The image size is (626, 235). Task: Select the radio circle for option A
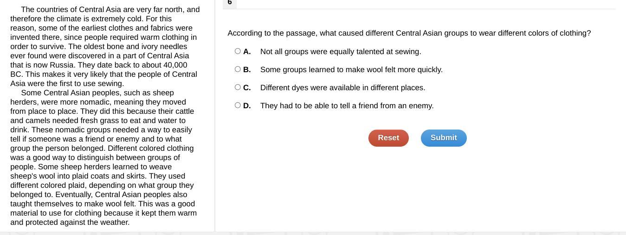pos(238,51)
